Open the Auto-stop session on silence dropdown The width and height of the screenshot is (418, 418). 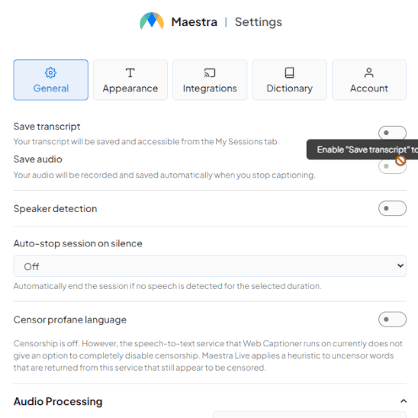point(210,265)
